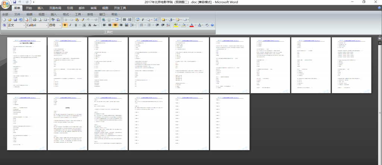382x165 pixels.
Task: Click the numbered list icon
Action: point(142,25)
